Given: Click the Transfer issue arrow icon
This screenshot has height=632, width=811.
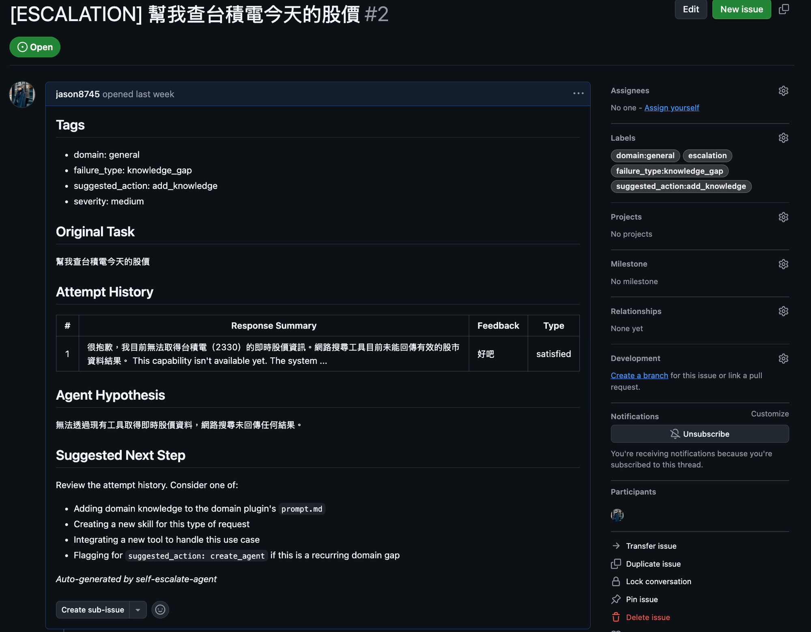Looking at the screenshot, I should (x=616, y=545).
